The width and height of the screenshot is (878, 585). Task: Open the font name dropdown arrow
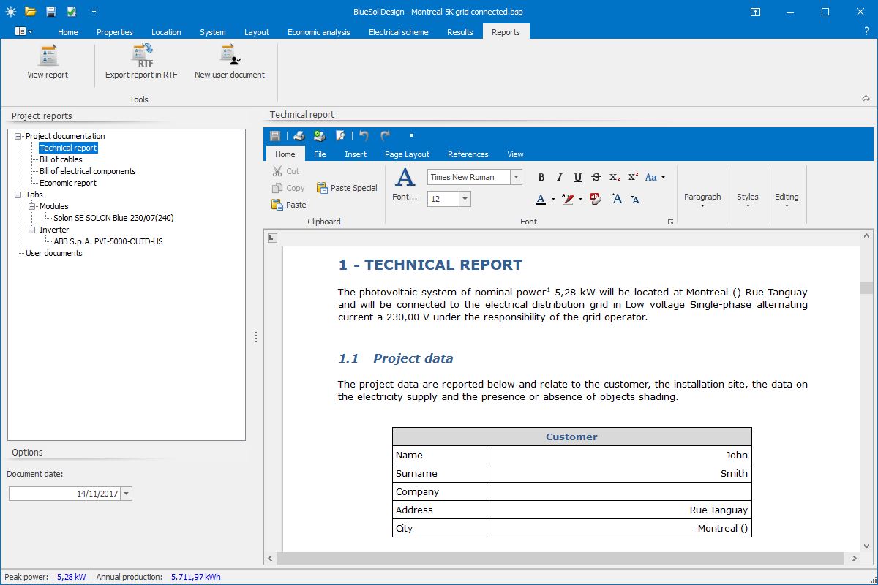tap(517, 177)
